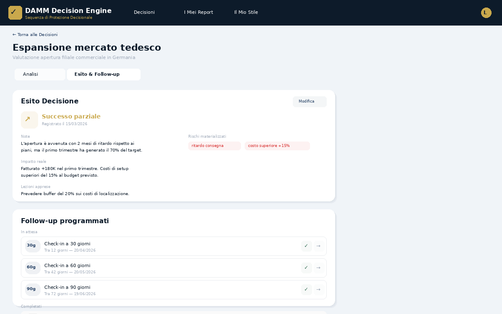Mark the 90-day check-in as complete
This screenshot has width=502, height=314.
(306, 290)
